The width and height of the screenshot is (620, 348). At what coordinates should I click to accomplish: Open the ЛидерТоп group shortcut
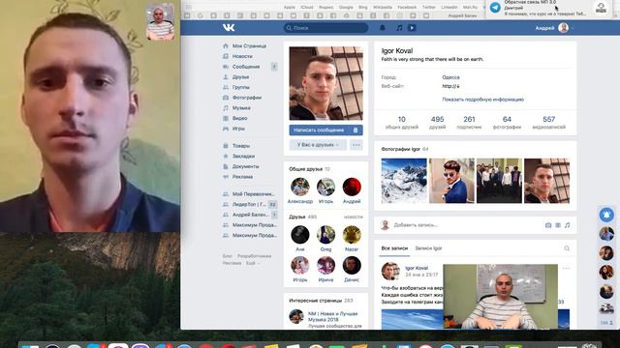[249, 204]
